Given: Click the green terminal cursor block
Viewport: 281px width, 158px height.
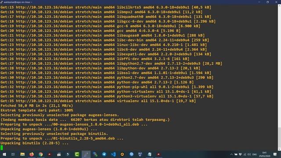Looking at the screenshot, I should tap(2, 147).
